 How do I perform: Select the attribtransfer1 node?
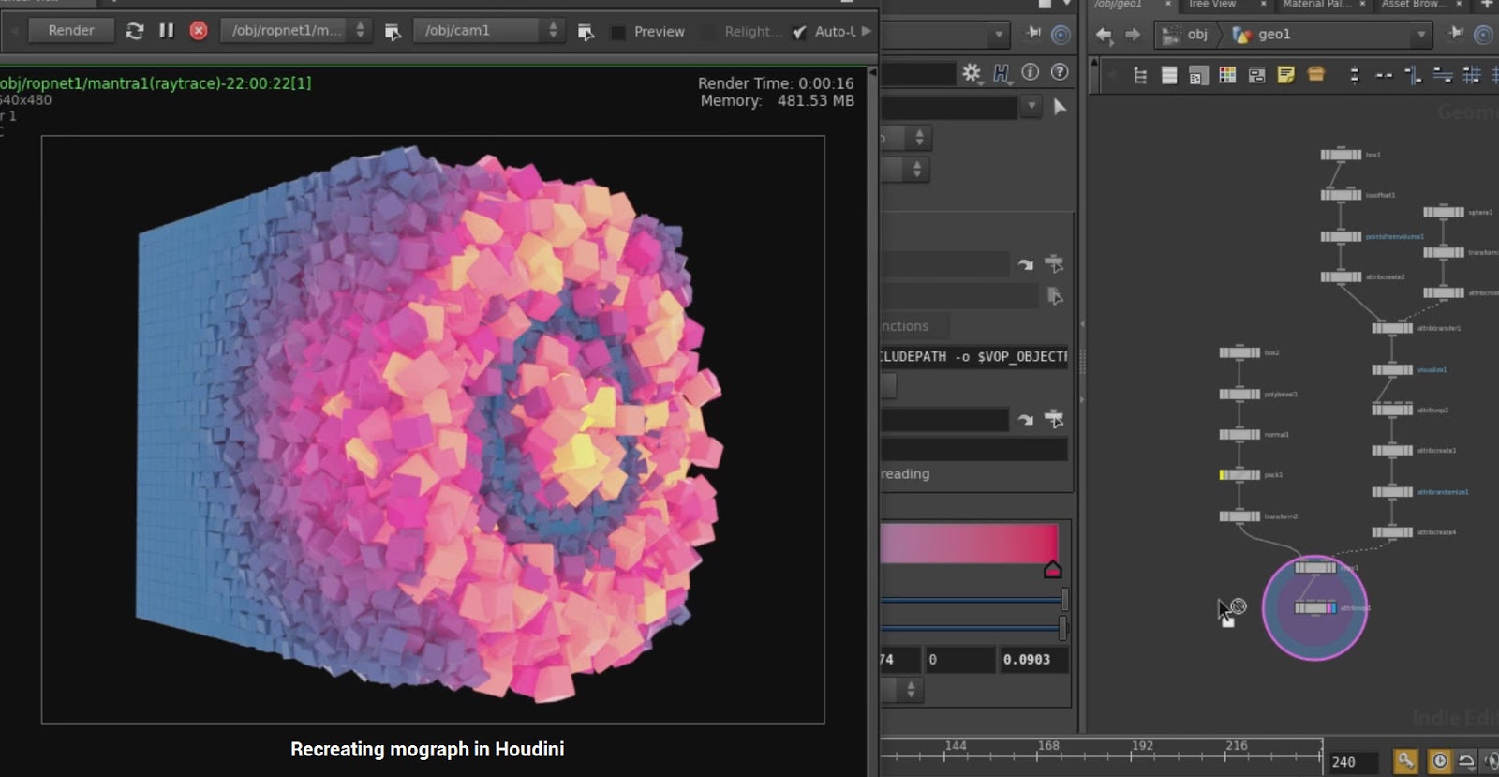pos(1392,328)
